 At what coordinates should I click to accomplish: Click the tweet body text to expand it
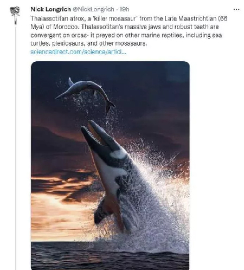[x=129, y=31]
